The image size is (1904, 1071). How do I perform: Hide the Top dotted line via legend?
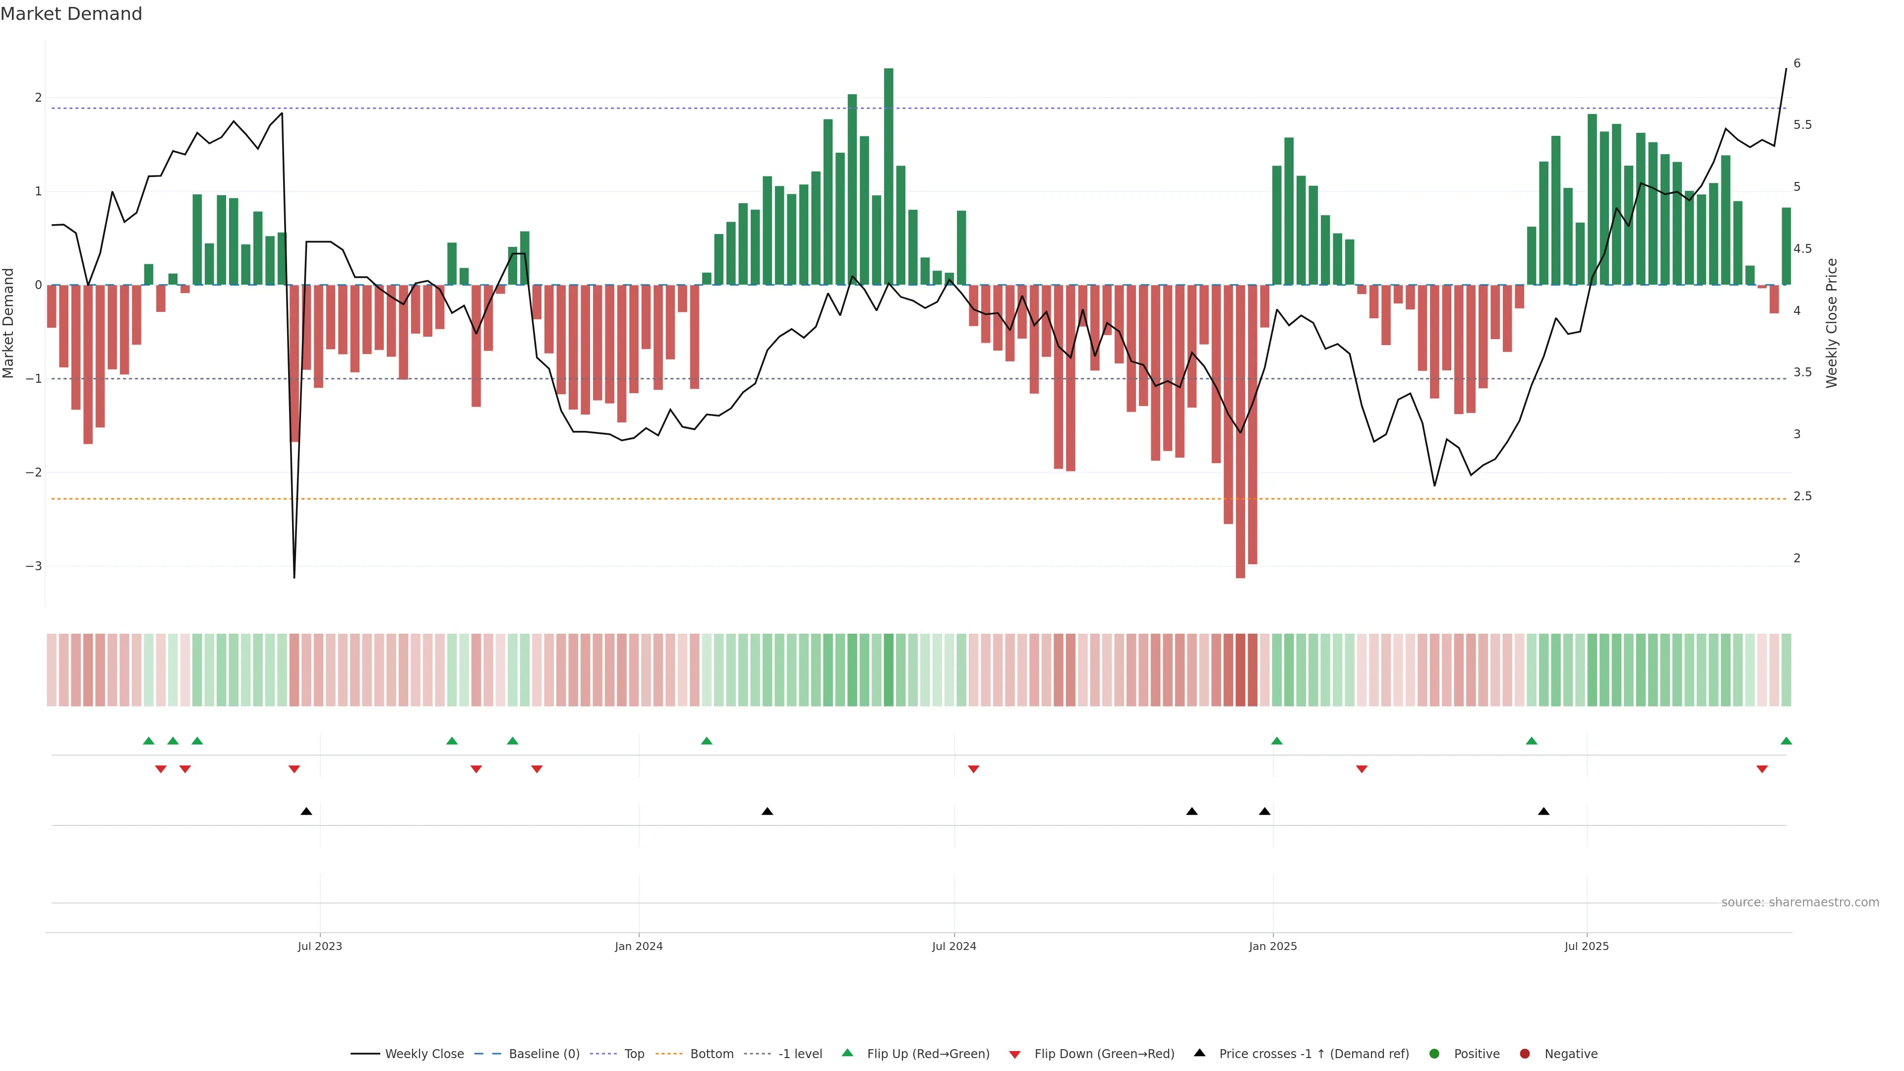click(x=634, y=1054)
